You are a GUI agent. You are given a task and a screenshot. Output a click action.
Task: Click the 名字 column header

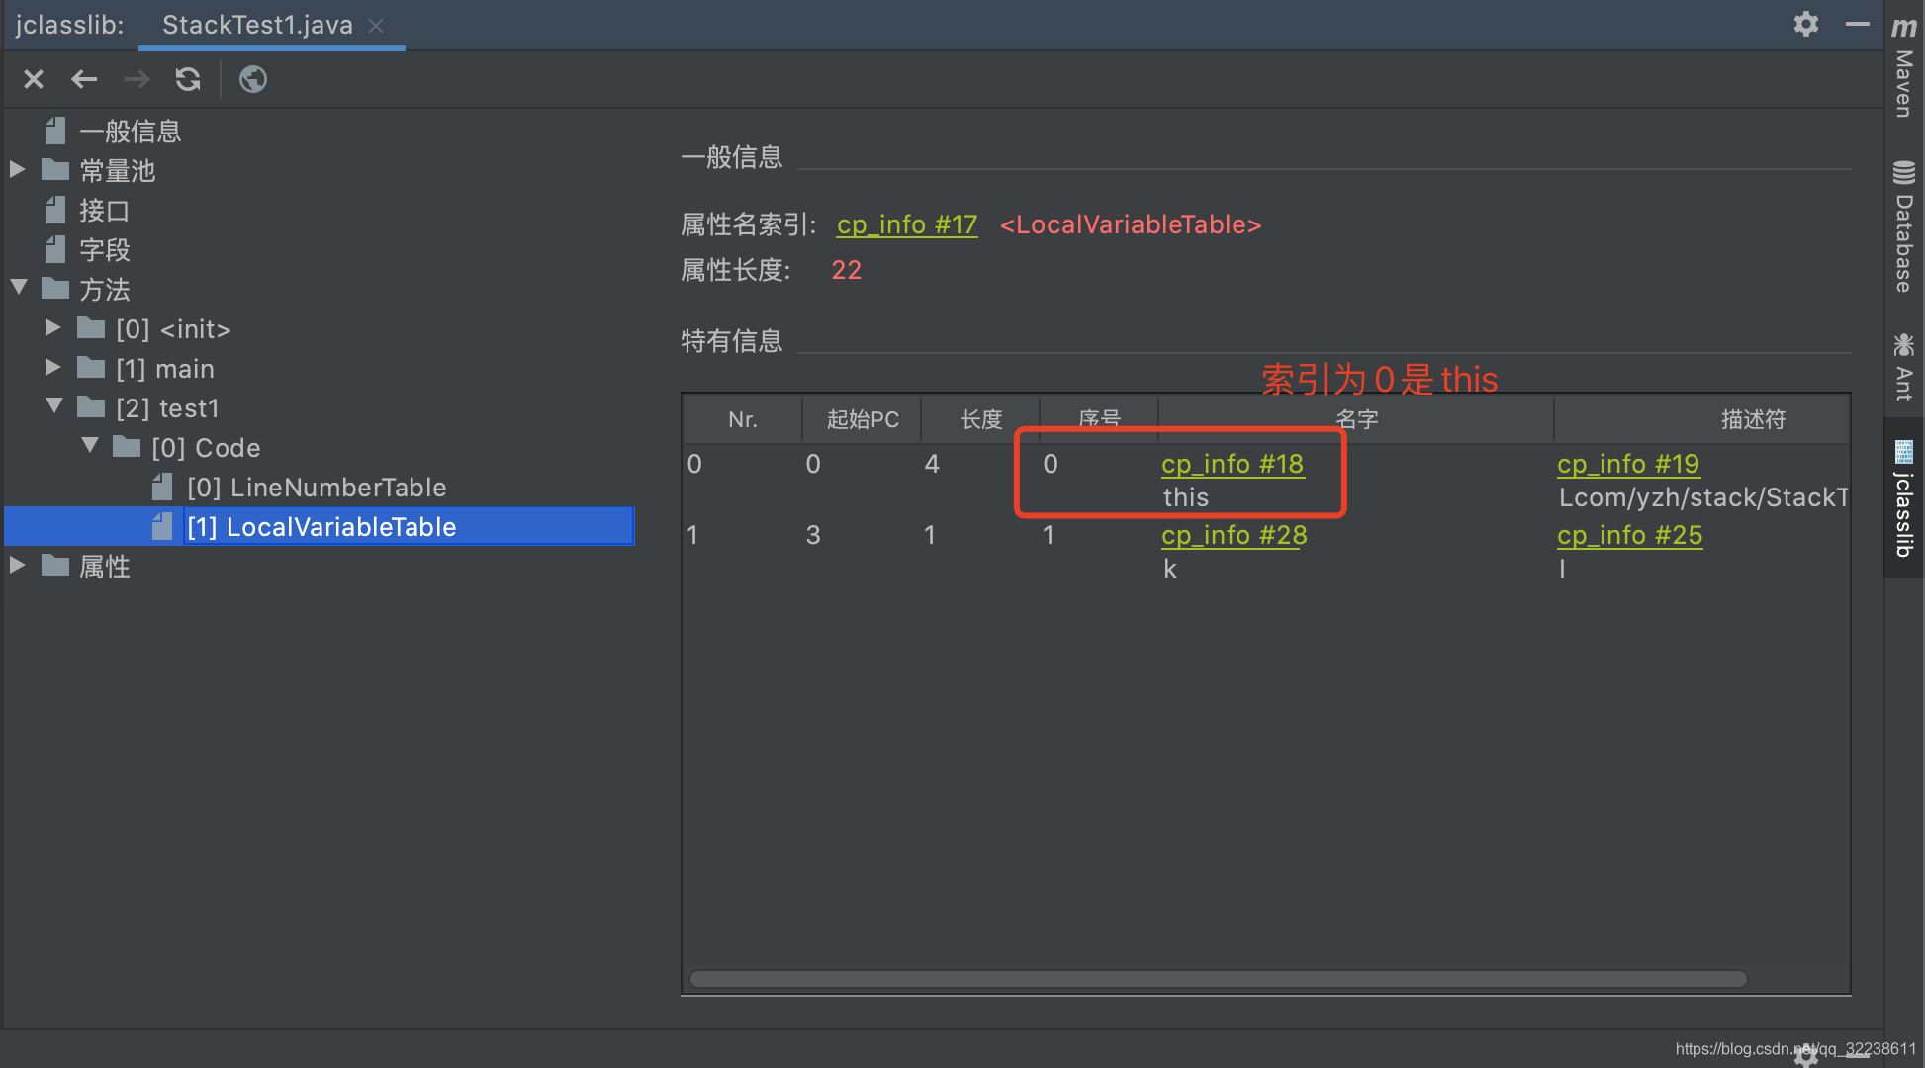click(1357, 419)
